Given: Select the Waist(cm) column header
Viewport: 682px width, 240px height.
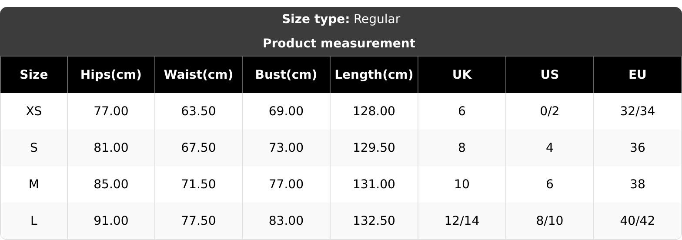Looking at the screenshot, I should [x=198, y=75].
